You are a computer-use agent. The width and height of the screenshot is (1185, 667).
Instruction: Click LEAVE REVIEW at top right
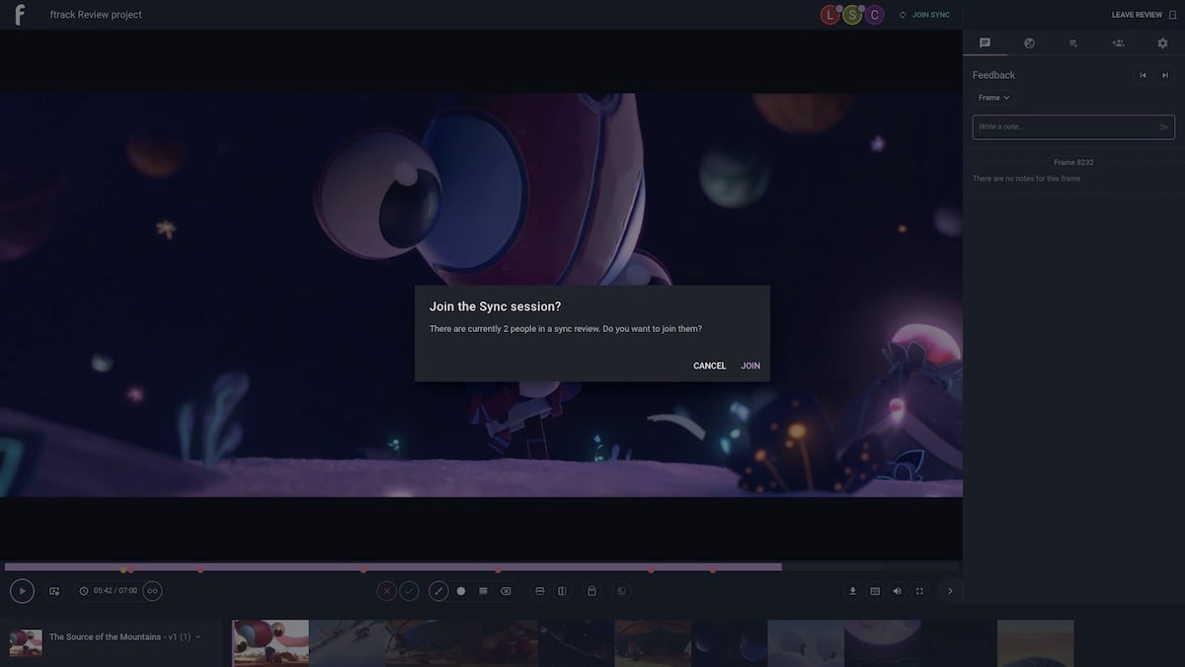point(1144,15)
